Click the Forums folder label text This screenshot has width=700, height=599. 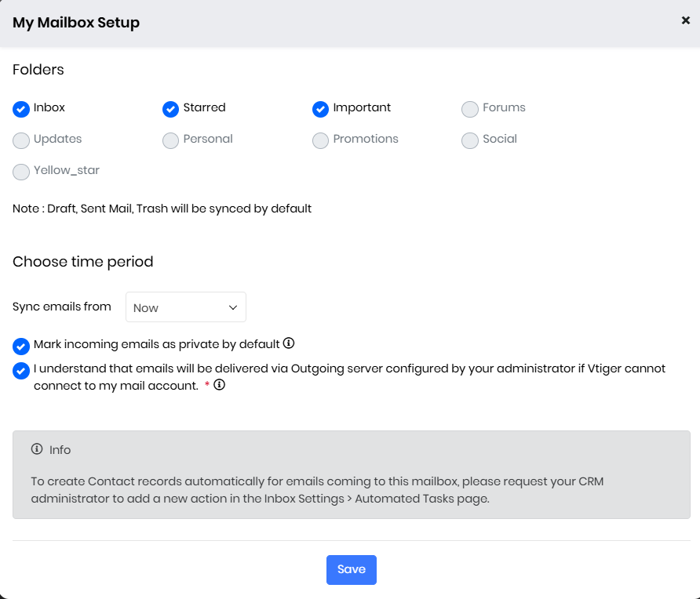[x=504, y=107]
